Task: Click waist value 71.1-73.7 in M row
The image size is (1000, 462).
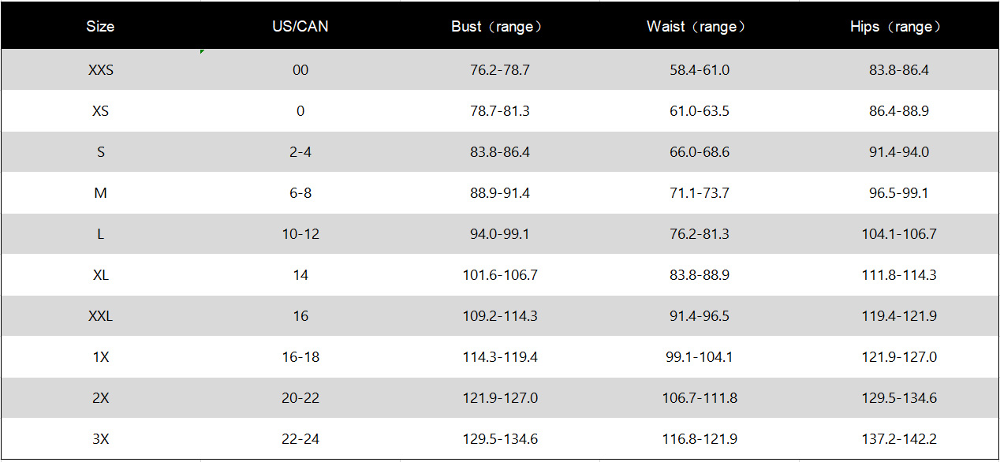Action: [700, 193]
